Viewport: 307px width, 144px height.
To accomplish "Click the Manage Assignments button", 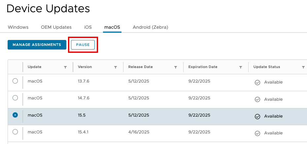I will click(x=37, y=45).
